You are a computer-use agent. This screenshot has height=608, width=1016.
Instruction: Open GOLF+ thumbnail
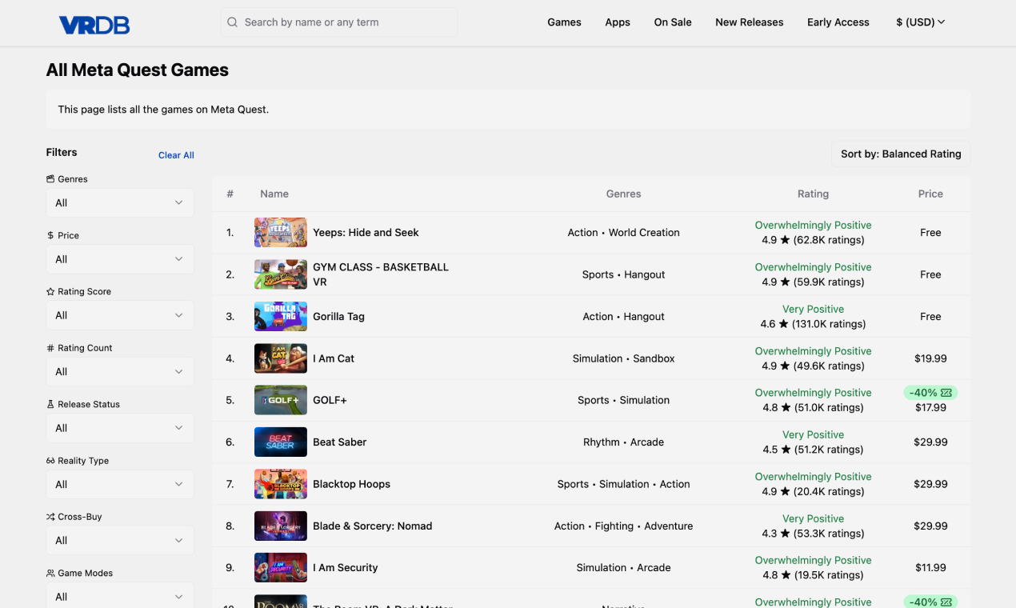[x=281, y=400]
